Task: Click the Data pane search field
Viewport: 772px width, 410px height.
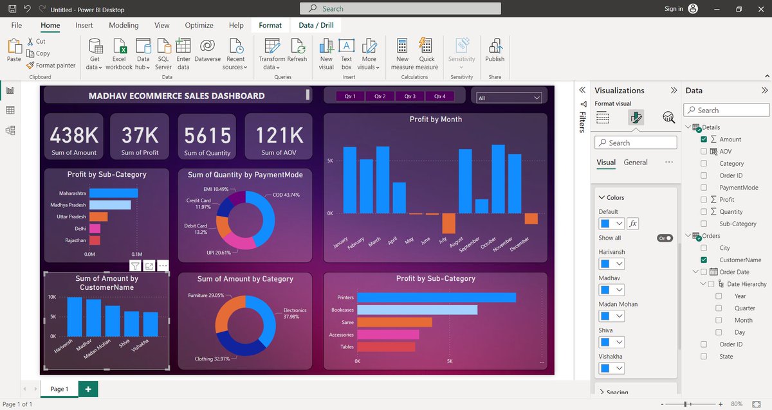Action: coord(726,111)
